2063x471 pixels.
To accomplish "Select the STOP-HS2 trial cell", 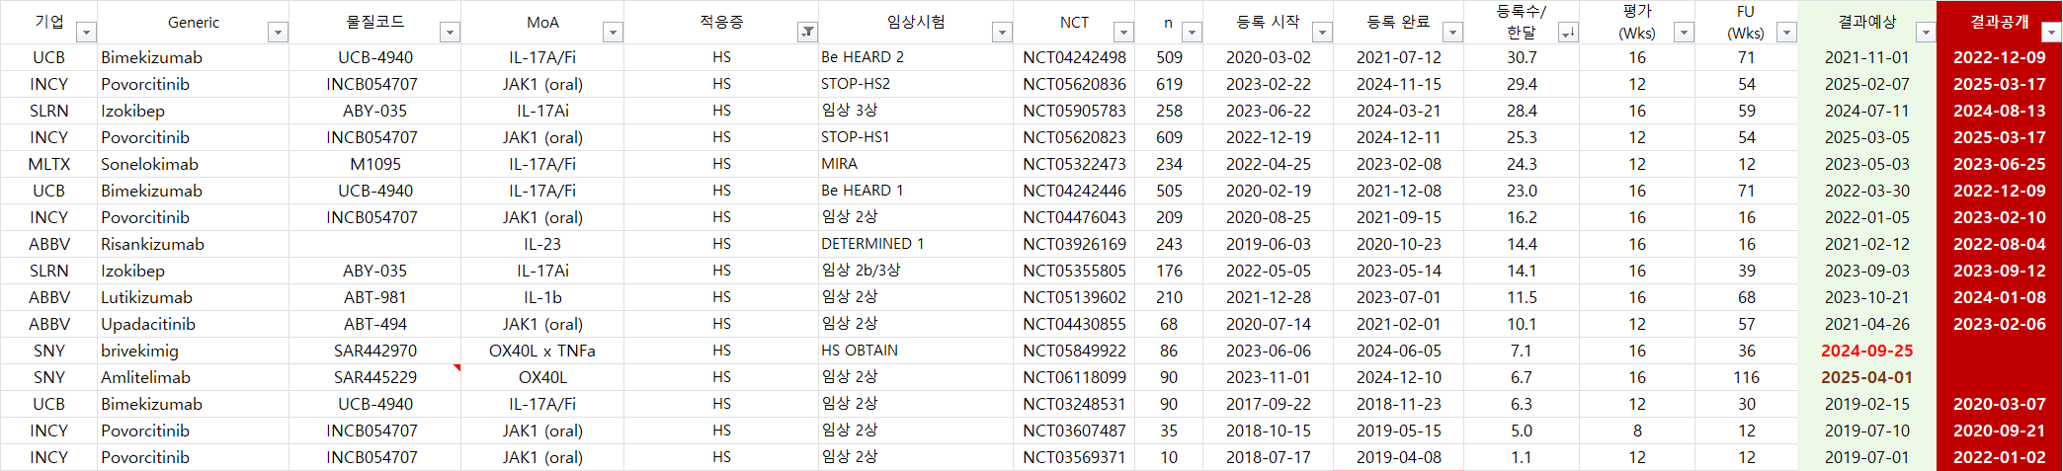I will click(916, 84).
